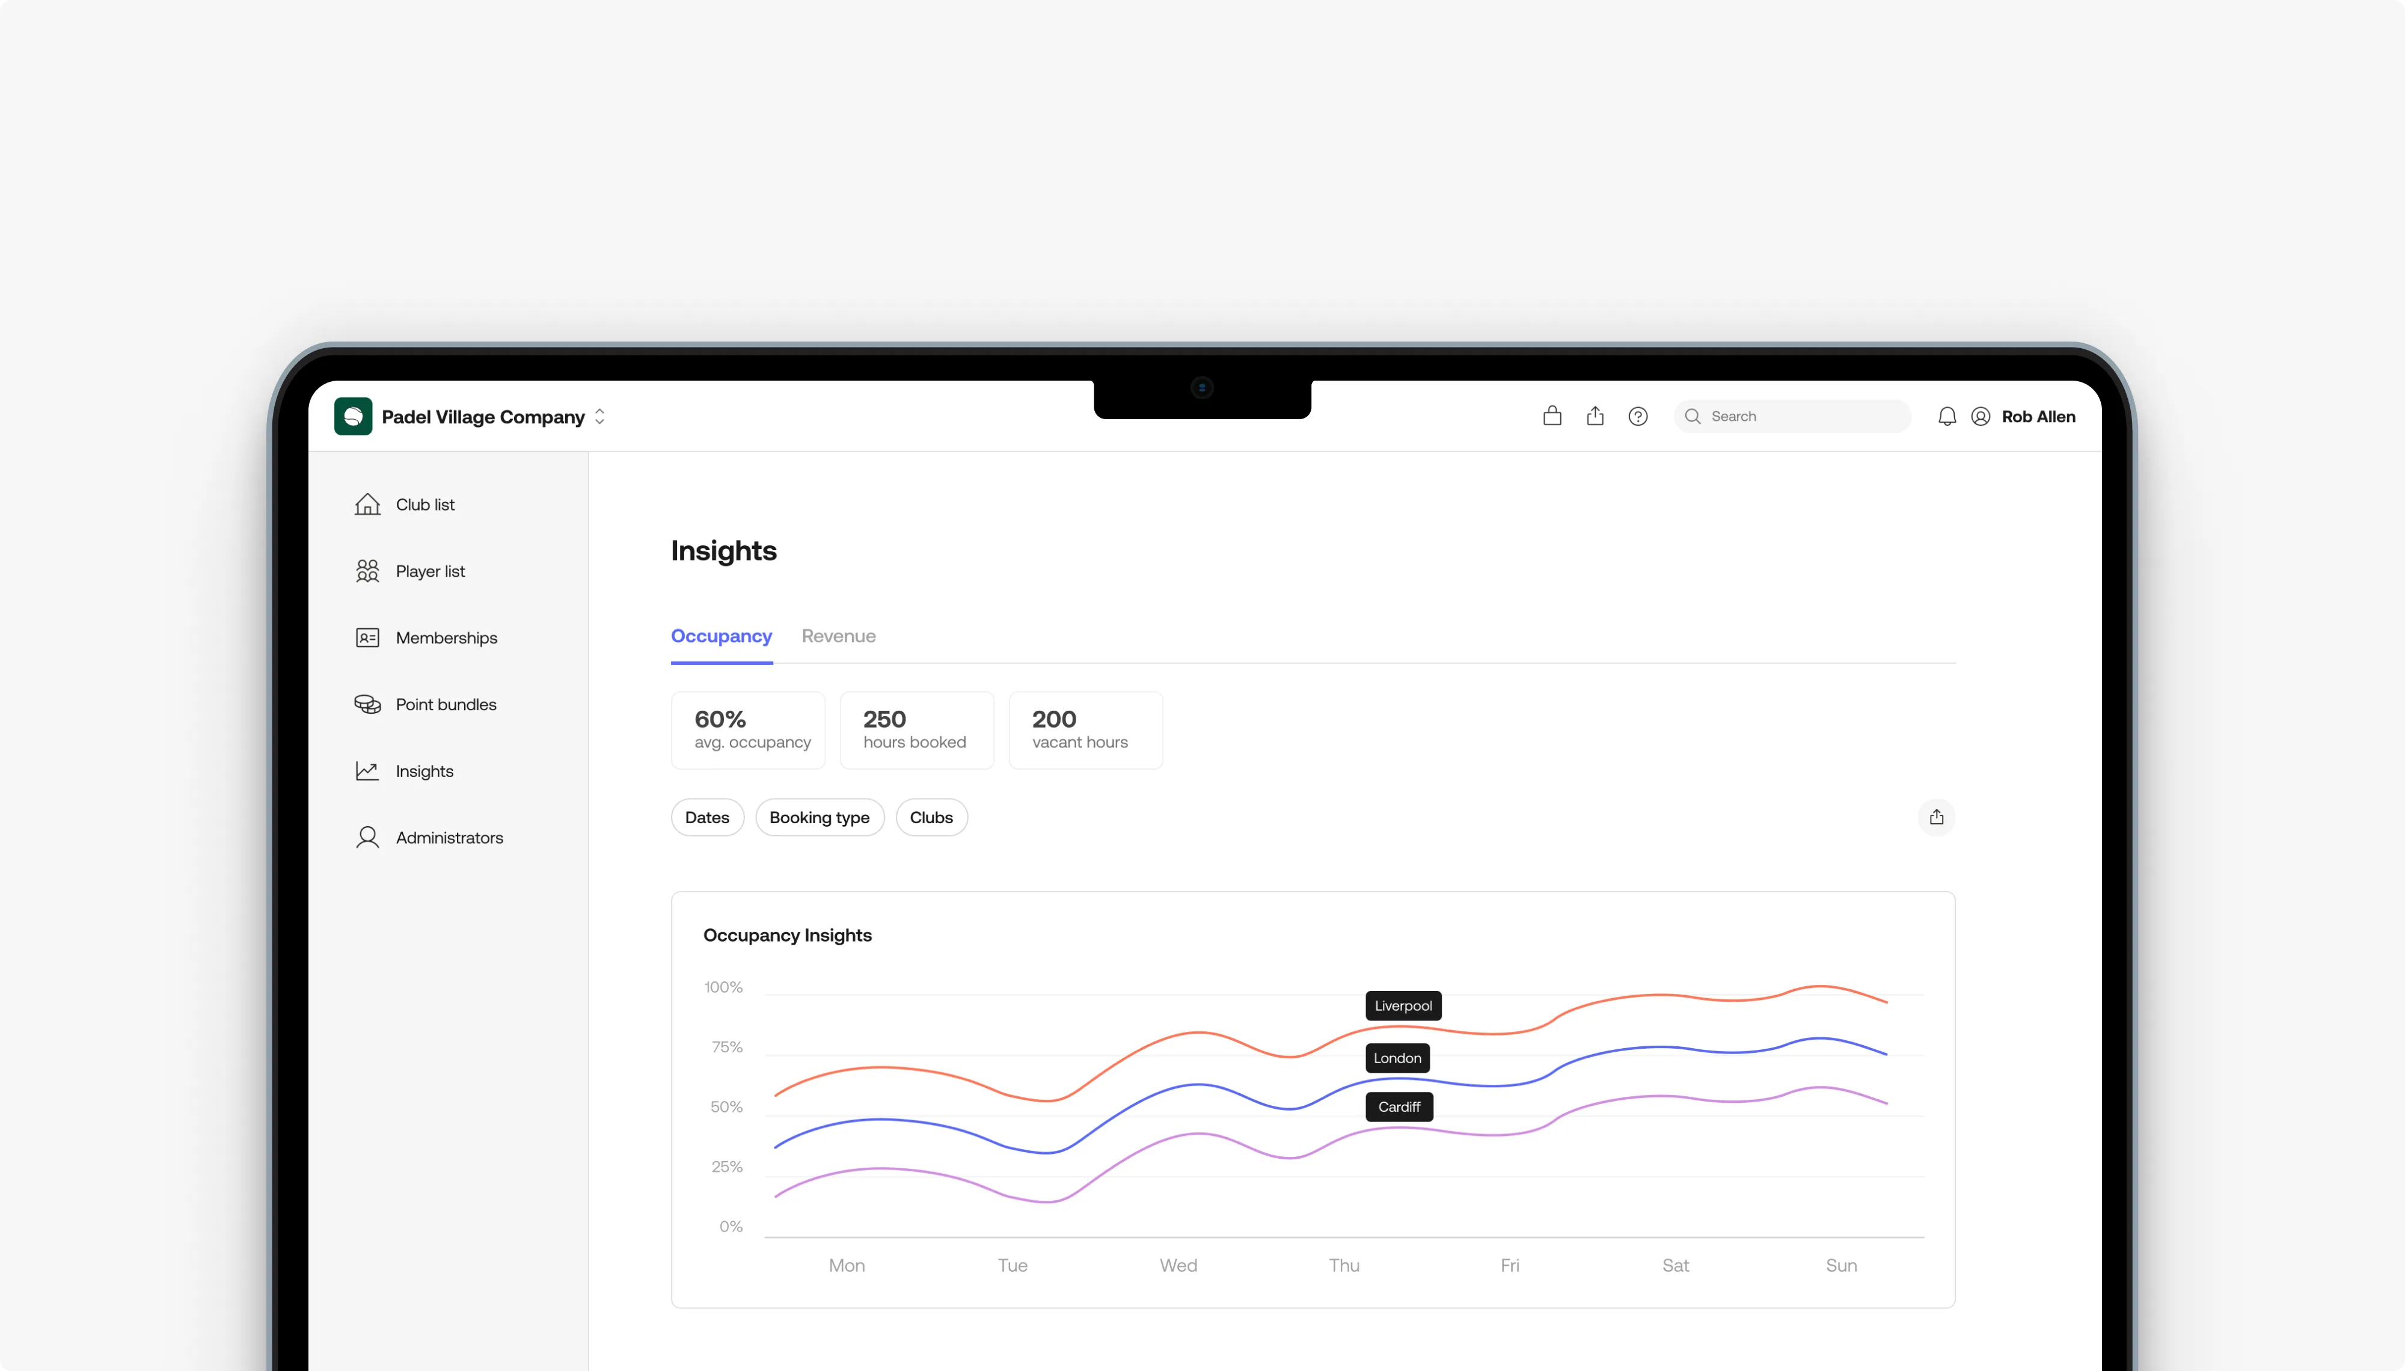Viewport: 2405px width, 1371px height.
Task: Open Memberships in the sidebar
Action: pyautogui.click(x=446, y=639)
